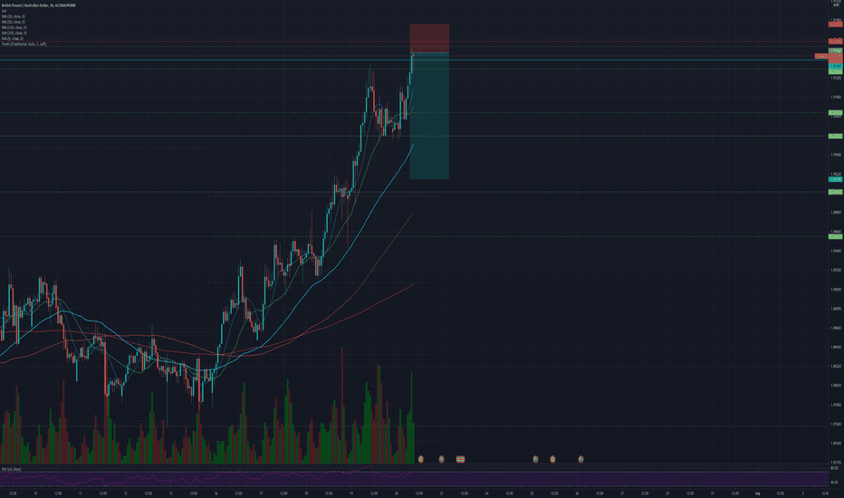Screen dimensions: 844x498
Task: Open the economic event icon at date 26
Action: point(580,459)
